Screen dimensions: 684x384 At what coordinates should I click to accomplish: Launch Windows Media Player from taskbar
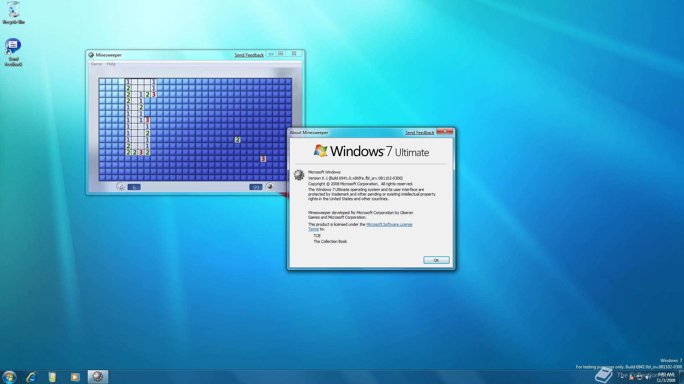(x=75, y=377)
